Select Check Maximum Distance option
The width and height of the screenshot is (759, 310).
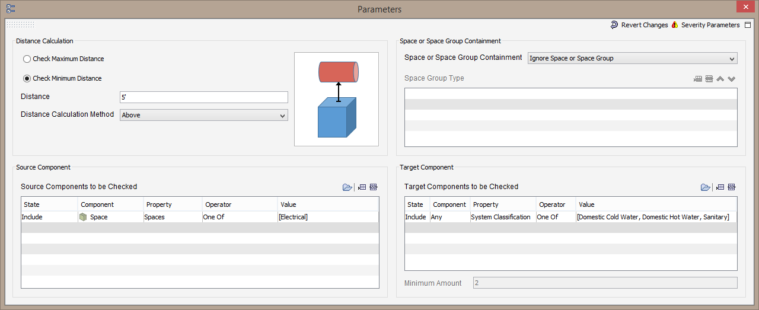63,59
